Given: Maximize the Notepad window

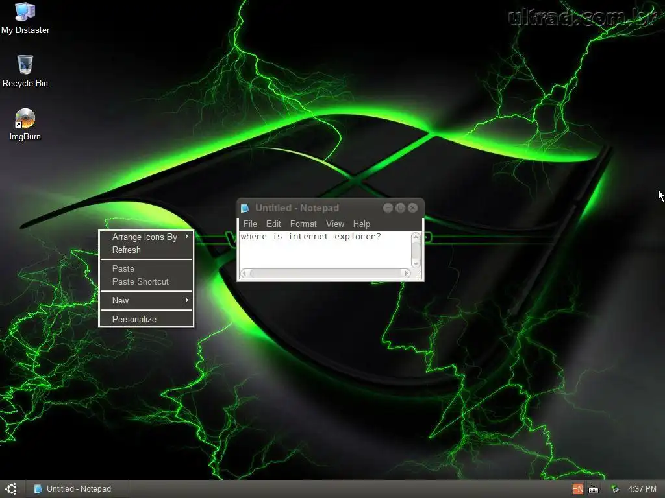Looking at the screenshot, I should pyautogui.click(x=400, y=208).
